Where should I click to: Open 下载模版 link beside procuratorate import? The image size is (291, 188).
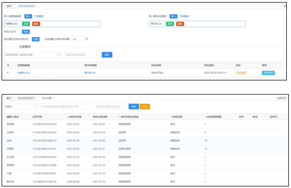(39, 16)
